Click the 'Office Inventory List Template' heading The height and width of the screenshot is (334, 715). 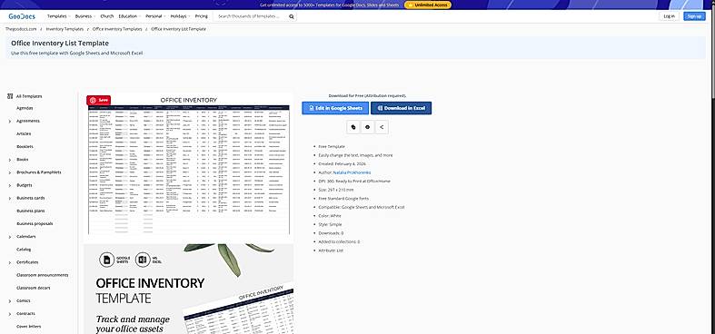tap(60, 44)
